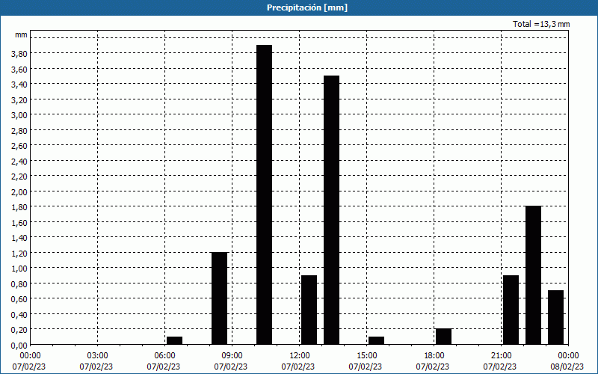
Task: Click the '00:00 07/02/23' x-axis label
Action: tap(29, 361)
